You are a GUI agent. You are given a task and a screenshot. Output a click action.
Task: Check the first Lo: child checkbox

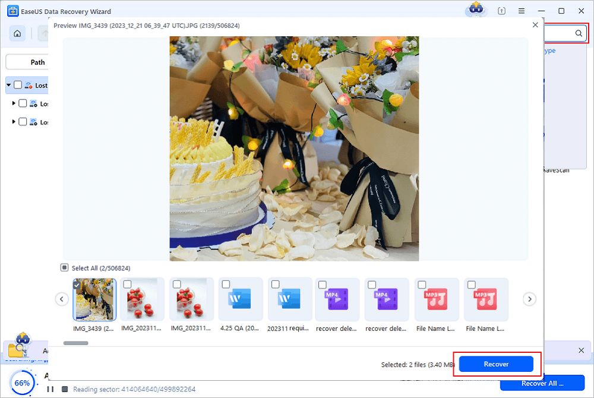pyautogui.click(x=23, y=103)
